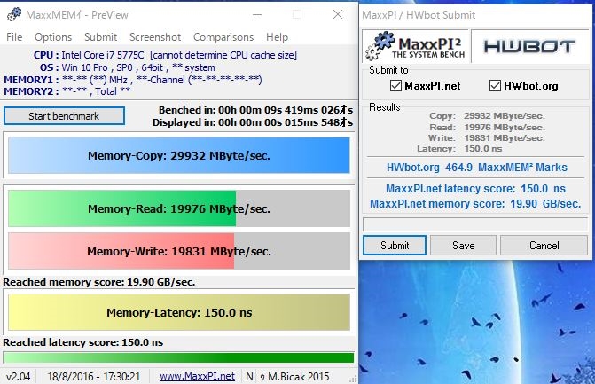The image size is (595, 384).
Task: Click the HWBOT logo banner
Action: 529,46
